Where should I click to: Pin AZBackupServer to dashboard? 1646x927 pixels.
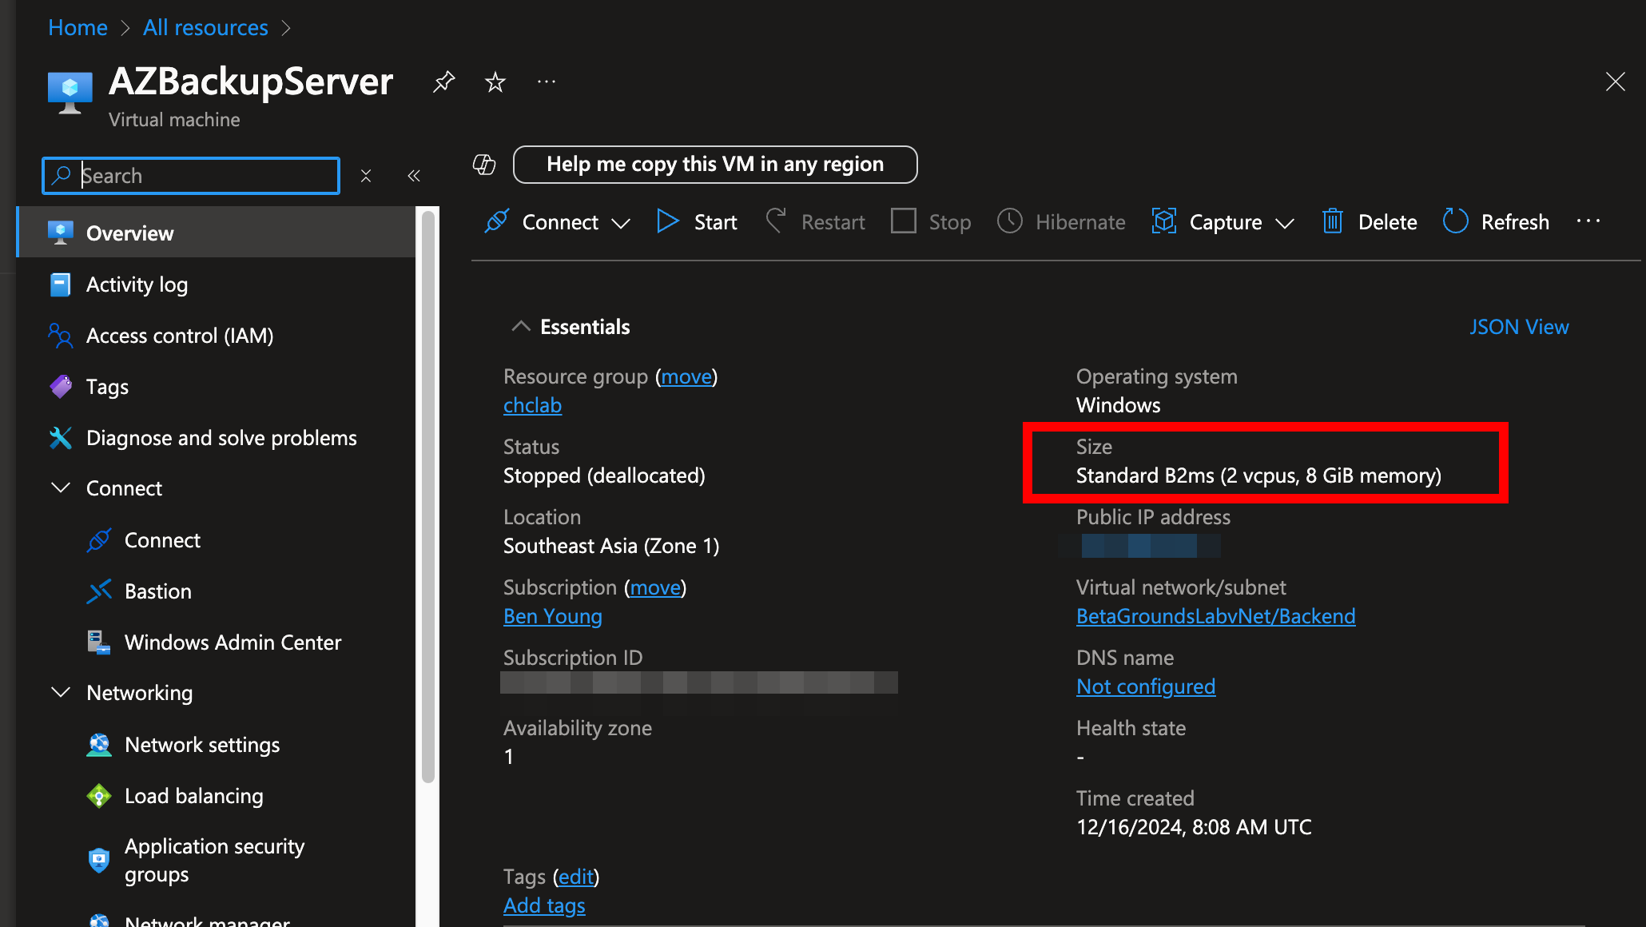[x=443, y=82]
